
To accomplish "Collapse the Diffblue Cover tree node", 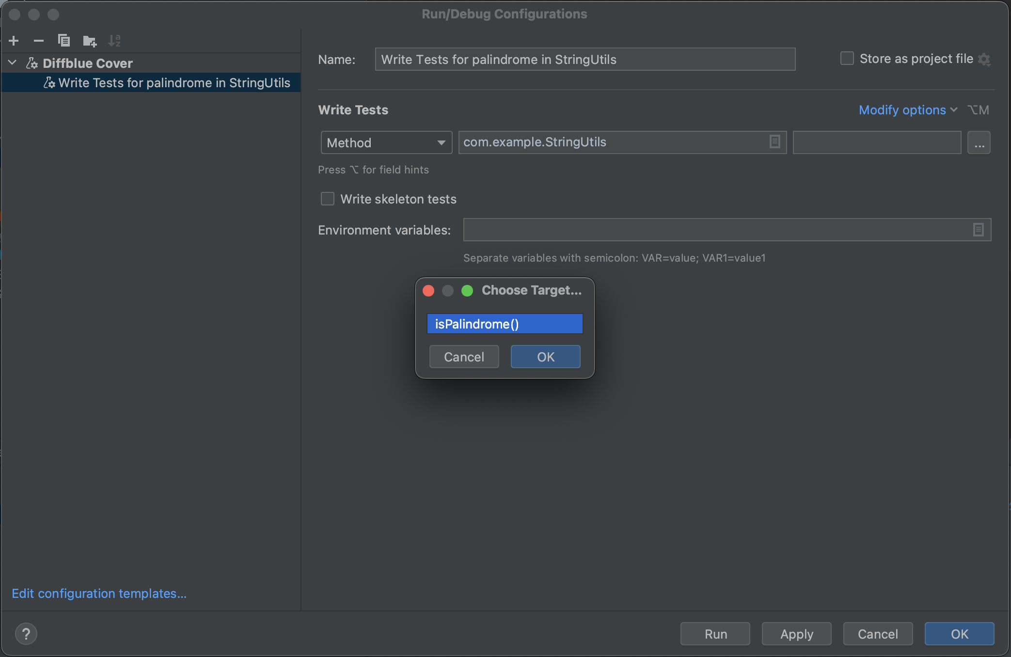I will pos(13,63).
